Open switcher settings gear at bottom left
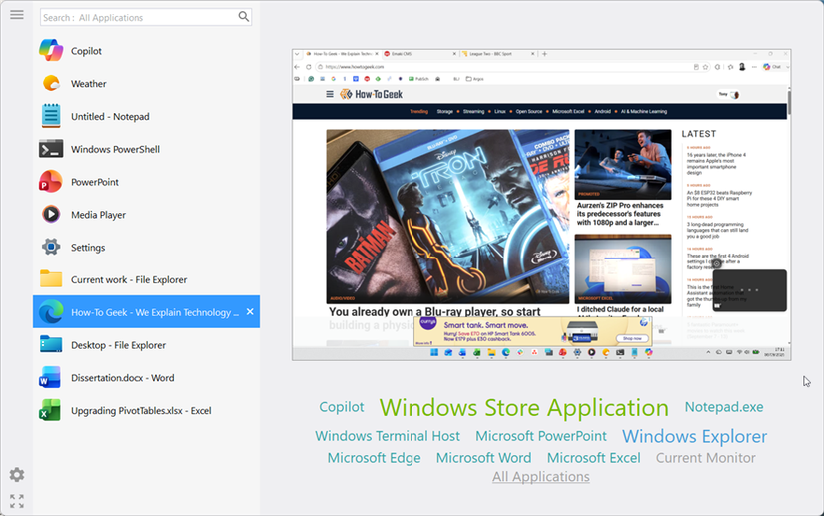 (x=17, y=475)
